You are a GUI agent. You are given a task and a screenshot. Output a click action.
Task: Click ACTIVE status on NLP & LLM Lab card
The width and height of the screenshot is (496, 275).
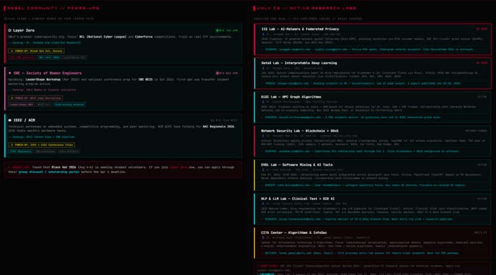pos(482,199)
